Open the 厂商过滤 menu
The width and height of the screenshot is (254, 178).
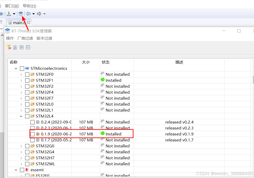[25, 38]
